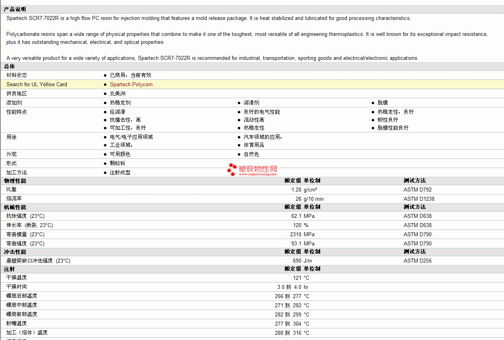Select the 注射成型 processing method entry
Viewport: 504px width, 340px height.
click(120, 172)
